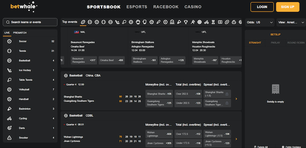
Task: Select Over 202.5 at -109
Action: (x=188, y=94)
